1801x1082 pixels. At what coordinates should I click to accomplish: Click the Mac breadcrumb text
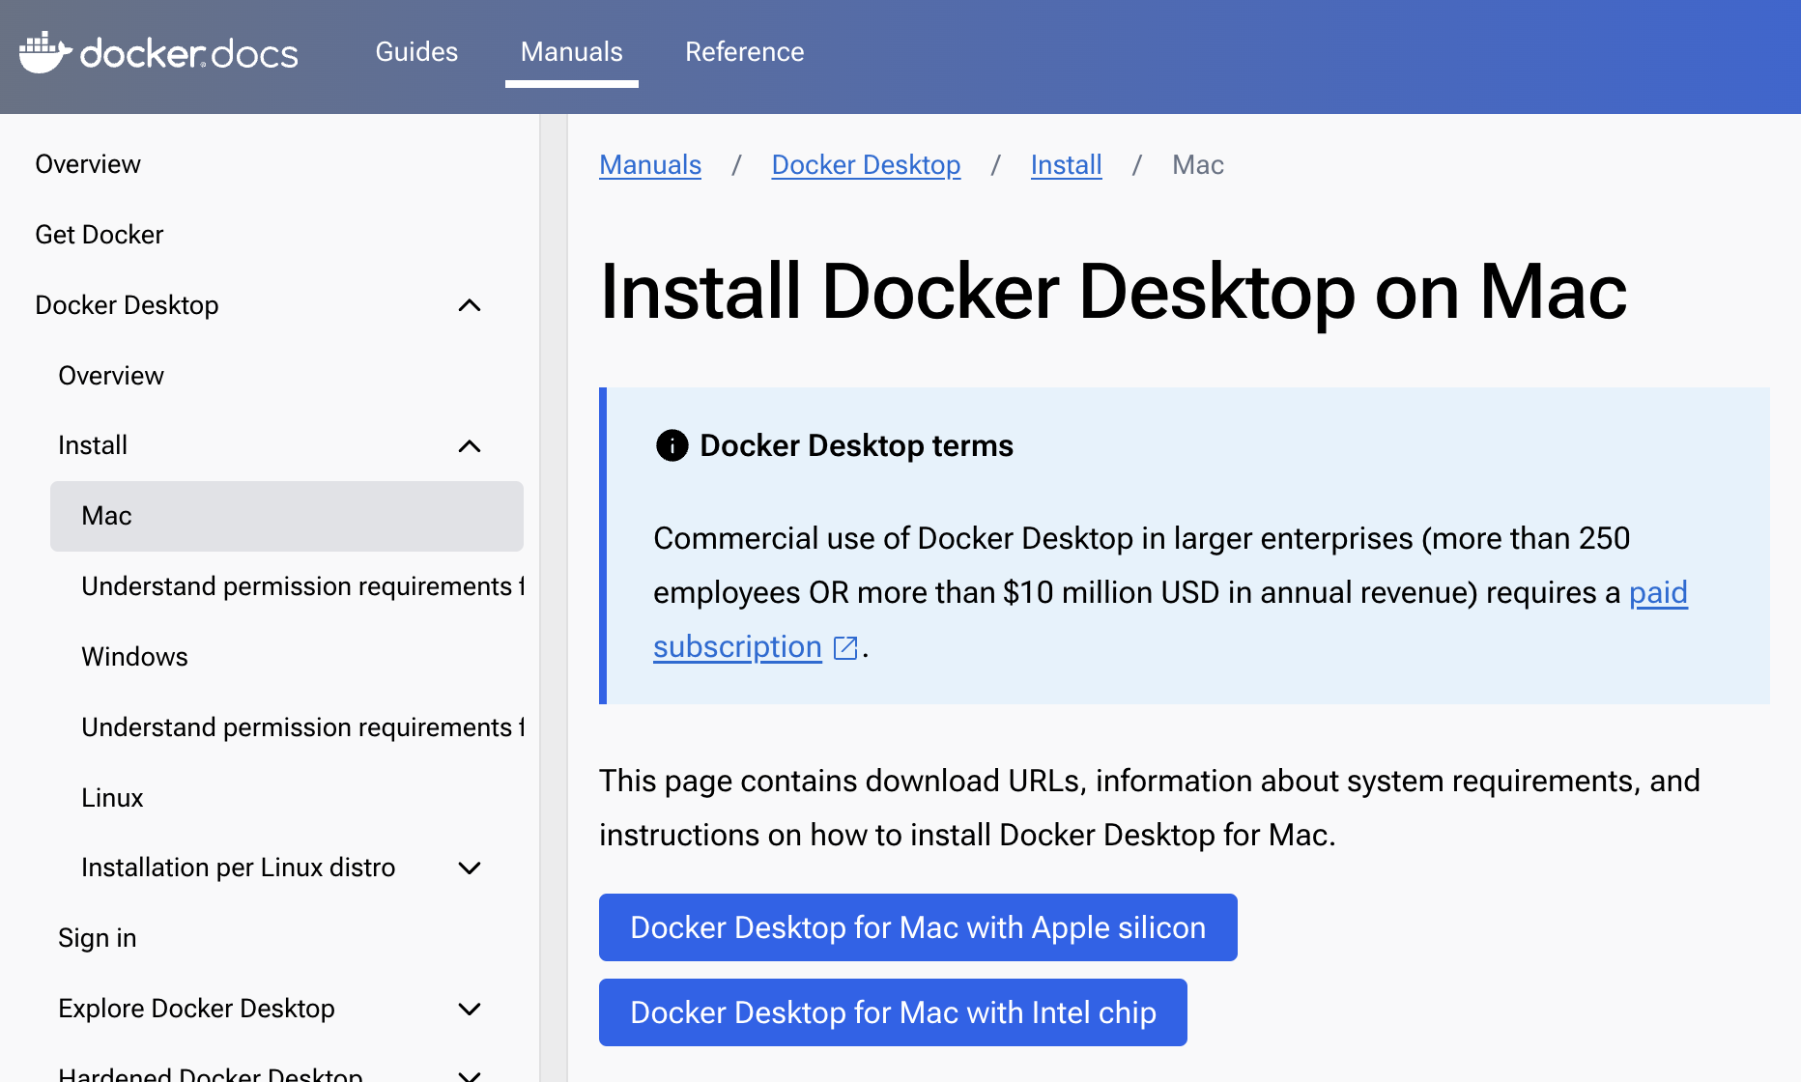point(1198,165)
